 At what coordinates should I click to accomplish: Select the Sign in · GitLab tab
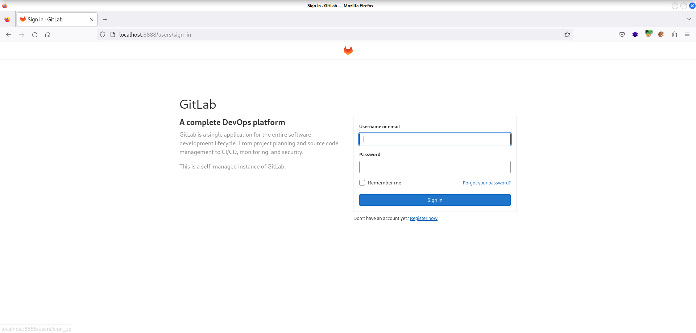[x=57, y=20]
